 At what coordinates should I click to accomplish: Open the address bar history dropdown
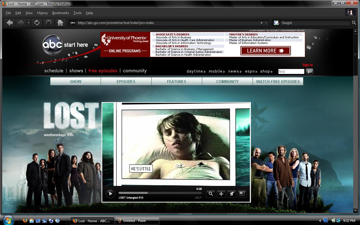[266, 23]
